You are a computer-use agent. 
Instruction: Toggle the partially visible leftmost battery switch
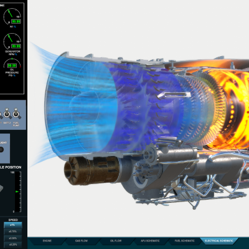point(1,114)
